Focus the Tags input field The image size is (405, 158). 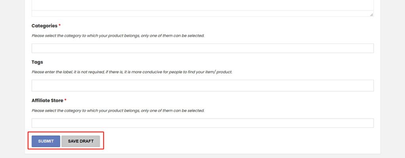[x=202, y=85]
